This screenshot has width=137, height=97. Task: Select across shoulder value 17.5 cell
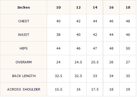[95, 89]
